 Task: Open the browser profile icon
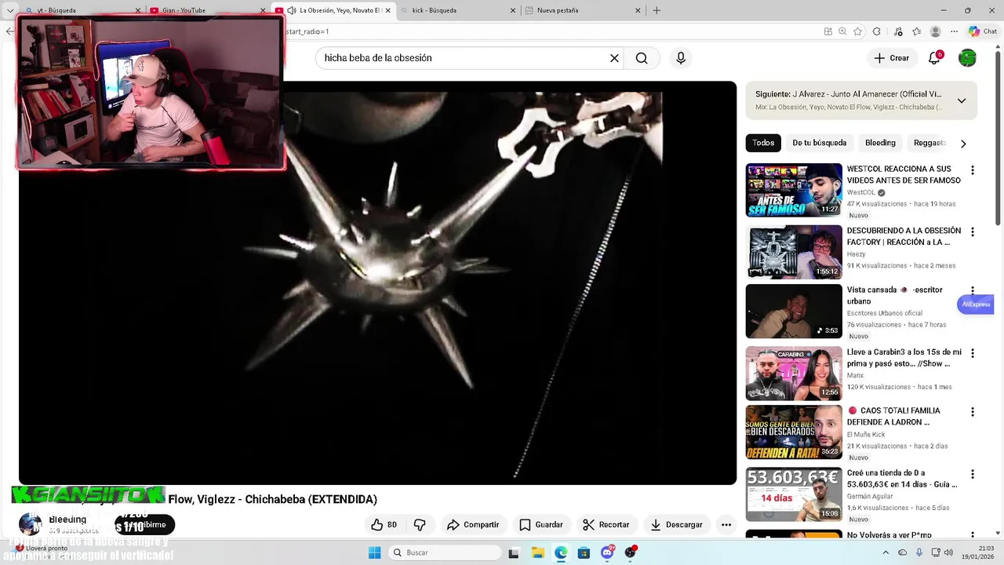(x=935, y=31)
